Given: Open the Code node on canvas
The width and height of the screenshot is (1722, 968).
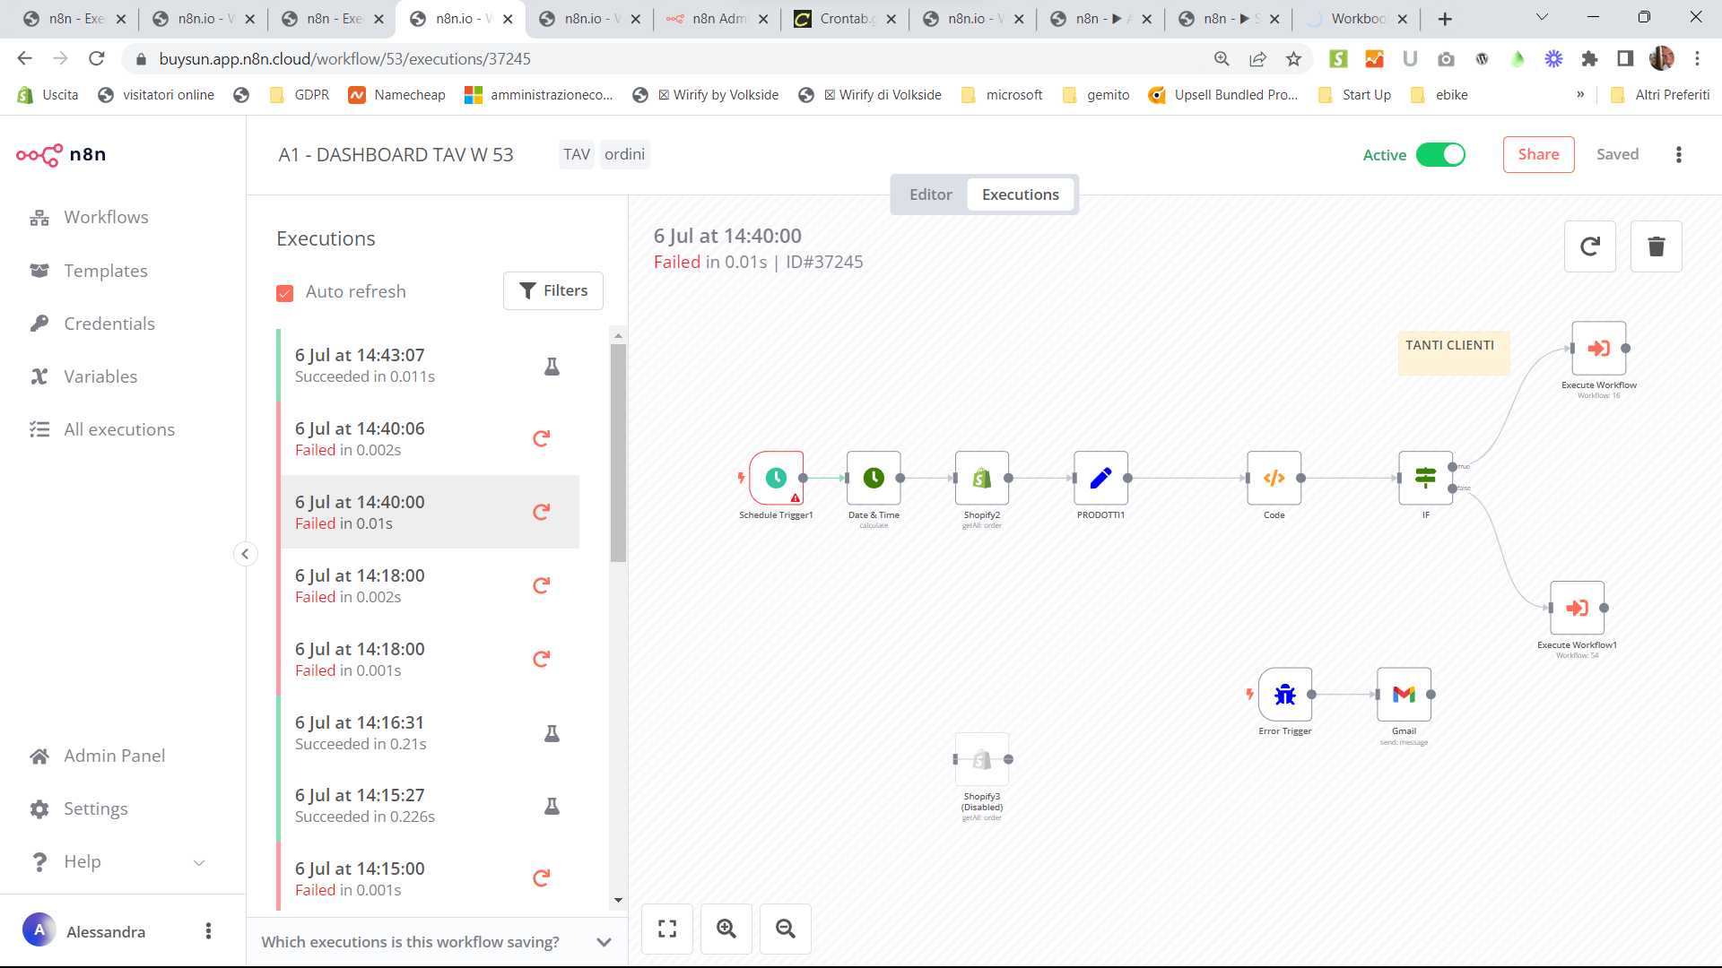Looking at the screenshot, I should 1274,478.
